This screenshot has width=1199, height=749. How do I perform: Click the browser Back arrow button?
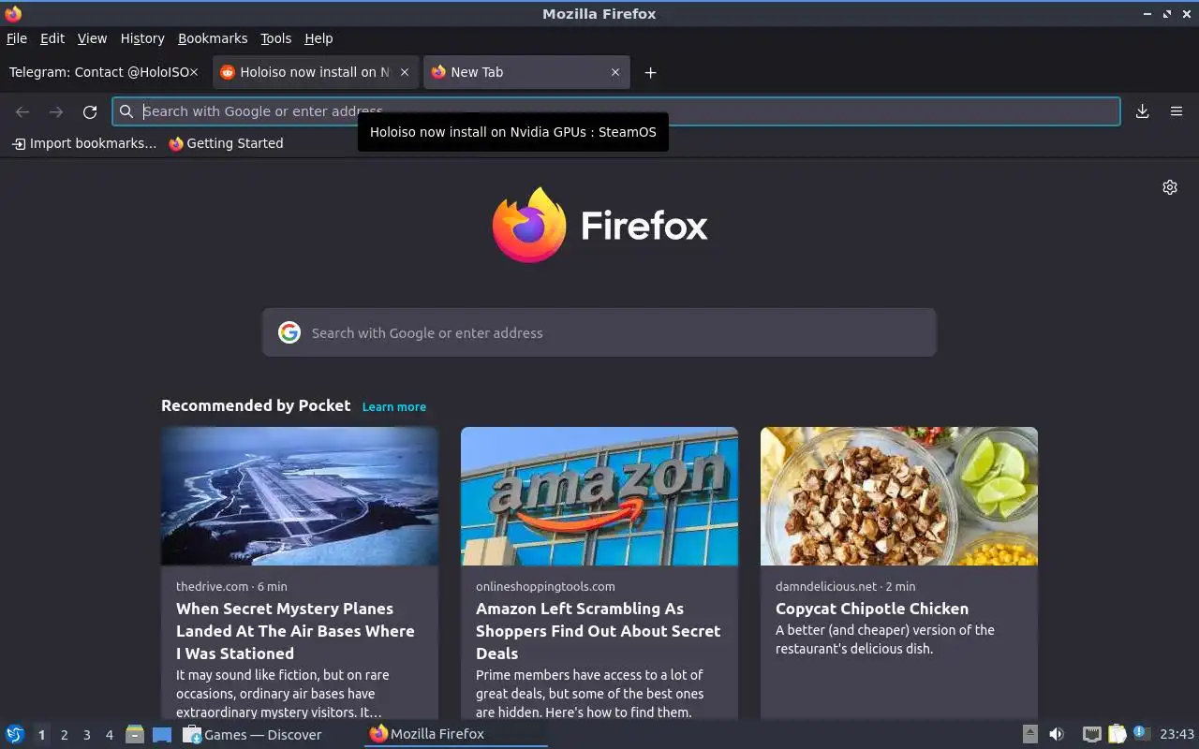pos(22,111)
